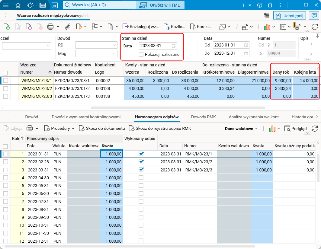Click the notifications bell icon
The width and height of the screenshot is (321, 249).
(x=270, y=5)
